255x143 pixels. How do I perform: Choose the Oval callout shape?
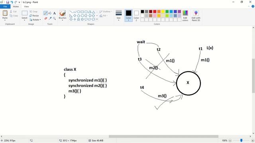[90, 19]
